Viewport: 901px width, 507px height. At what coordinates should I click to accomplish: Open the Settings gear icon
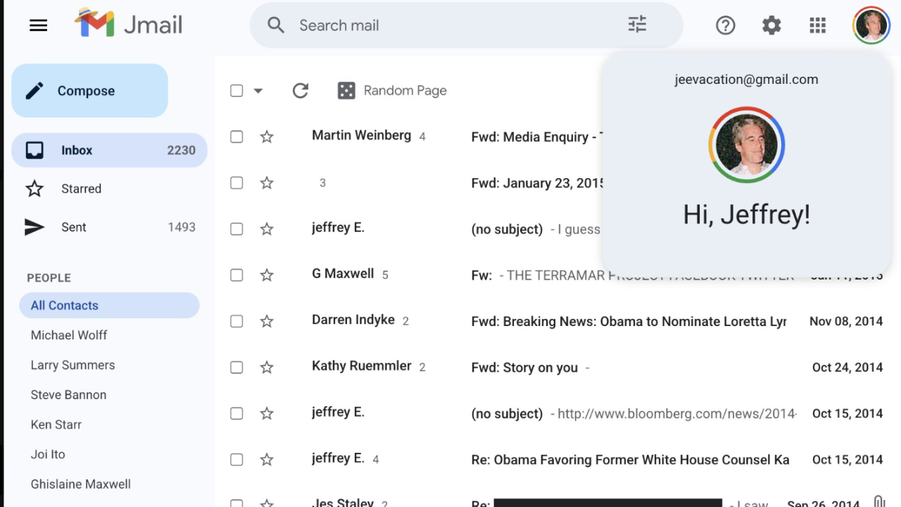[771, 26]
